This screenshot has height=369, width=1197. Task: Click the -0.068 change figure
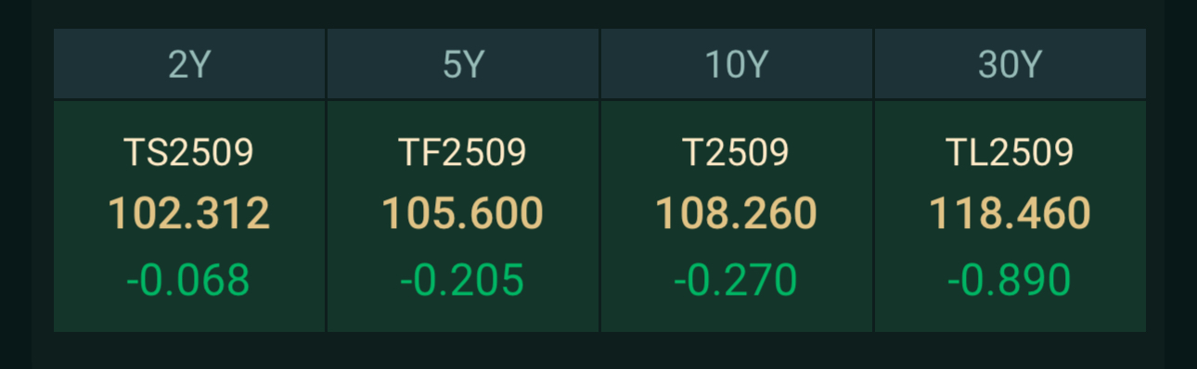click(x=188, y=280)
